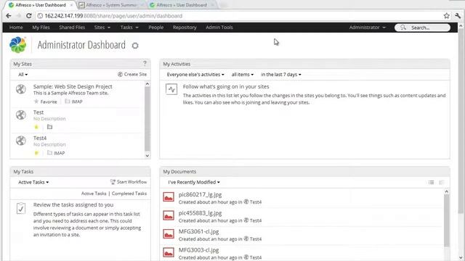Open Sample: Web Site Design Project site

pyautogui.click(x=73, y=86)
